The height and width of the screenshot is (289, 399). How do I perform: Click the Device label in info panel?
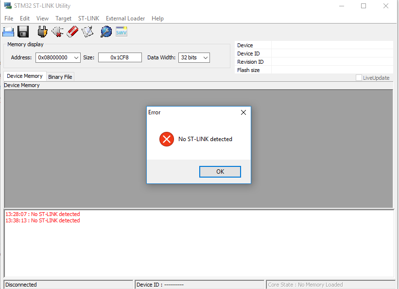pos(245,45)
